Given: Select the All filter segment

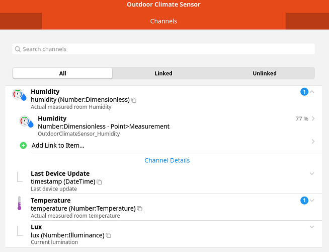Looking at the screenshot, I should click(x=63, y=73).
